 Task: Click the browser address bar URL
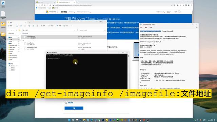(73, 5)
